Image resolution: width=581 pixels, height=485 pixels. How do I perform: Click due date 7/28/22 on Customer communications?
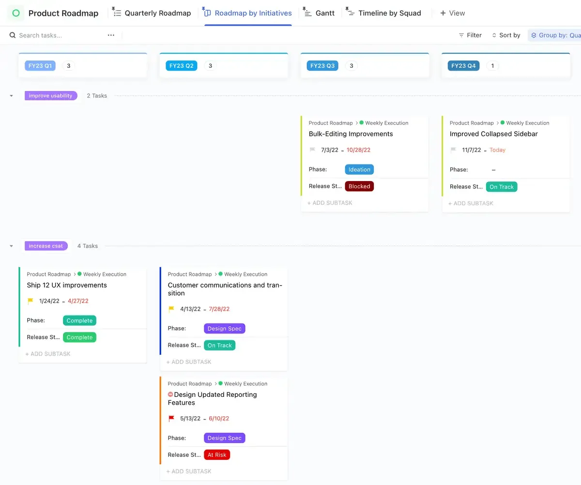(x=219, y=309)
